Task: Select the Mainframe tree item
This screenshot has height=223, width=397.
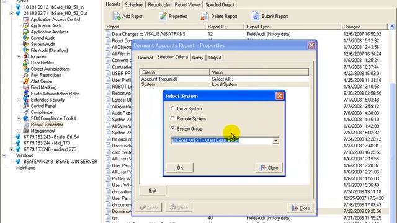Action: (x=26, y=168)
